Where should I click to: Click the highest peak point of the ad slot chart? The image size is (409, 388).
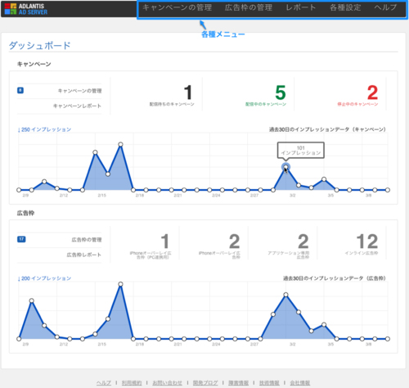pos(120,284)
